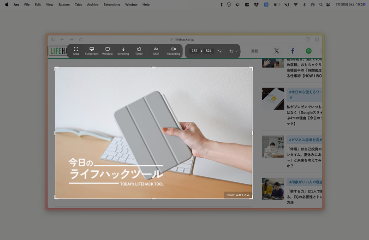Choose Fullscreen capture mode

[91, 51]
